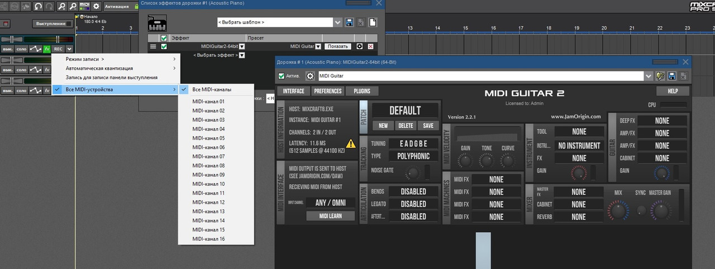Viewport: 715px width, 269px height.
Task: Uncheck the Актив. checkbox in the plugin window
Action: (282, 76)
